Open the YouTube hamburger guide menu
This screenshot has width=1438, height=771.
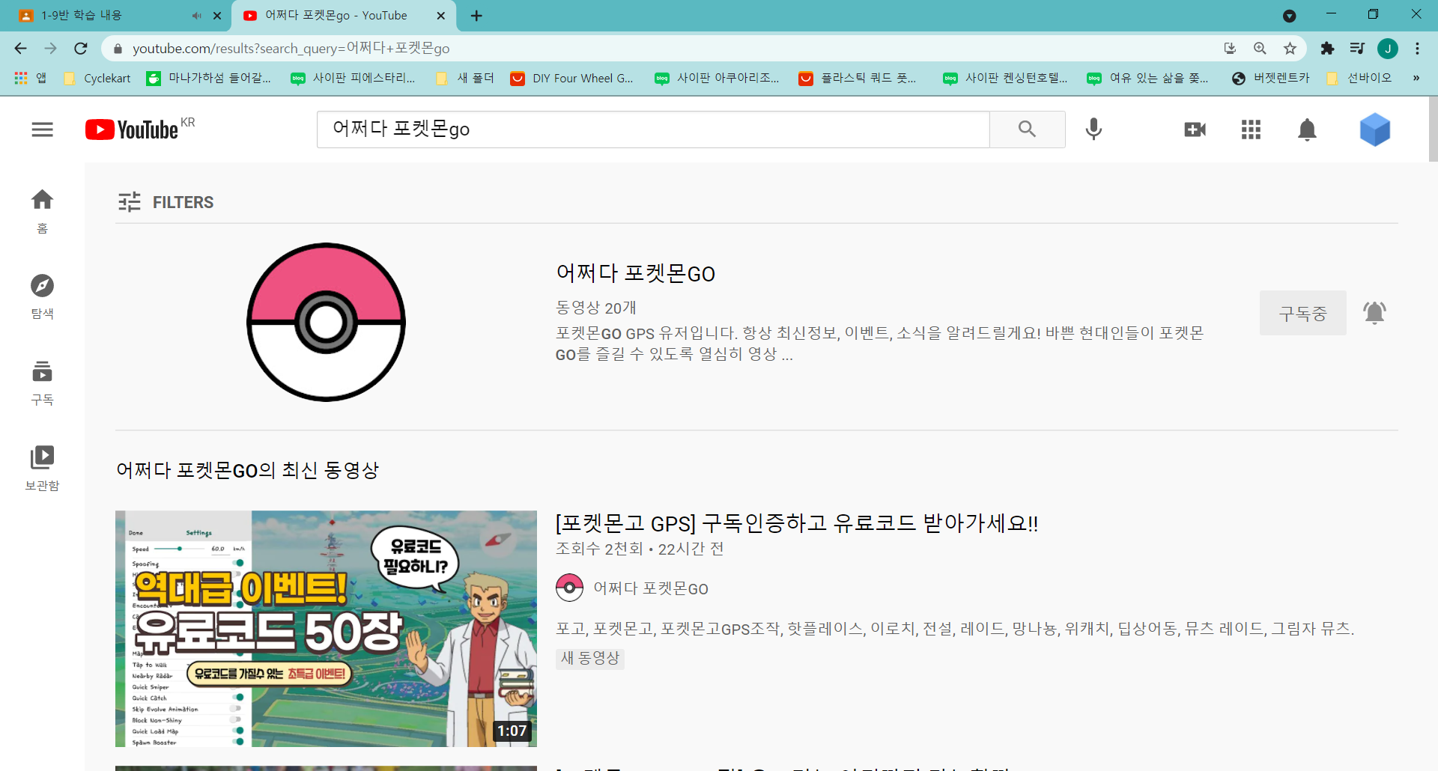42,129
